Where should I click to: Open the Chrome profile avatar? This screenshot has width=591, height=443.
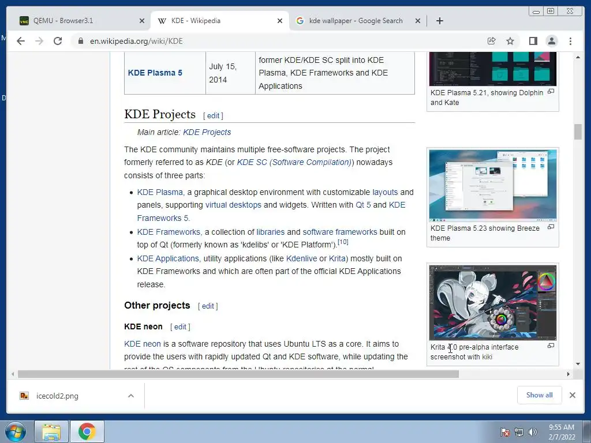(x=552, y=41)
